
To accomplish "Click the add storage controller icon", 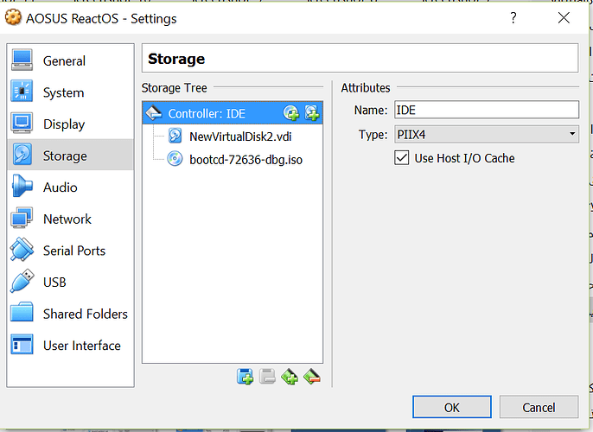I will pos(290,376).
